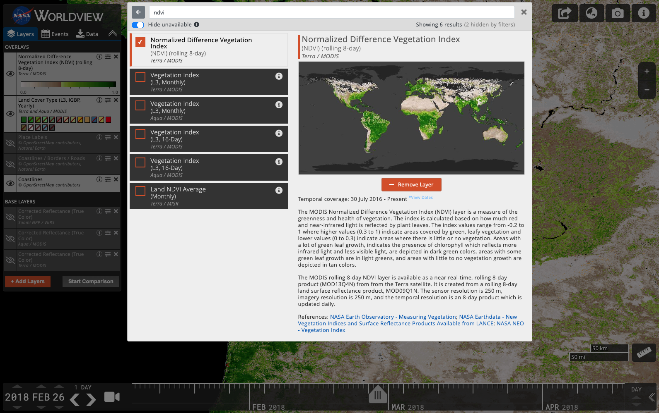This screenshot has height=413, width=659.
Task: Step to previous day arrow
Action: 75,400
